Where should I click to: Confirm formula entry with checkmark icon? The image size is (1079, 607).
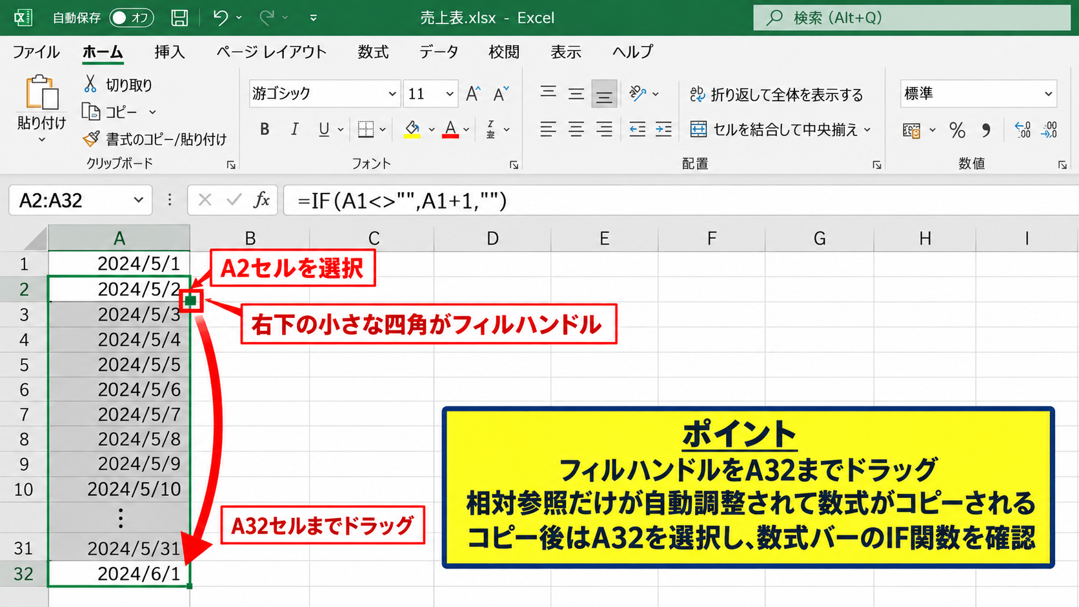[234, 200]
